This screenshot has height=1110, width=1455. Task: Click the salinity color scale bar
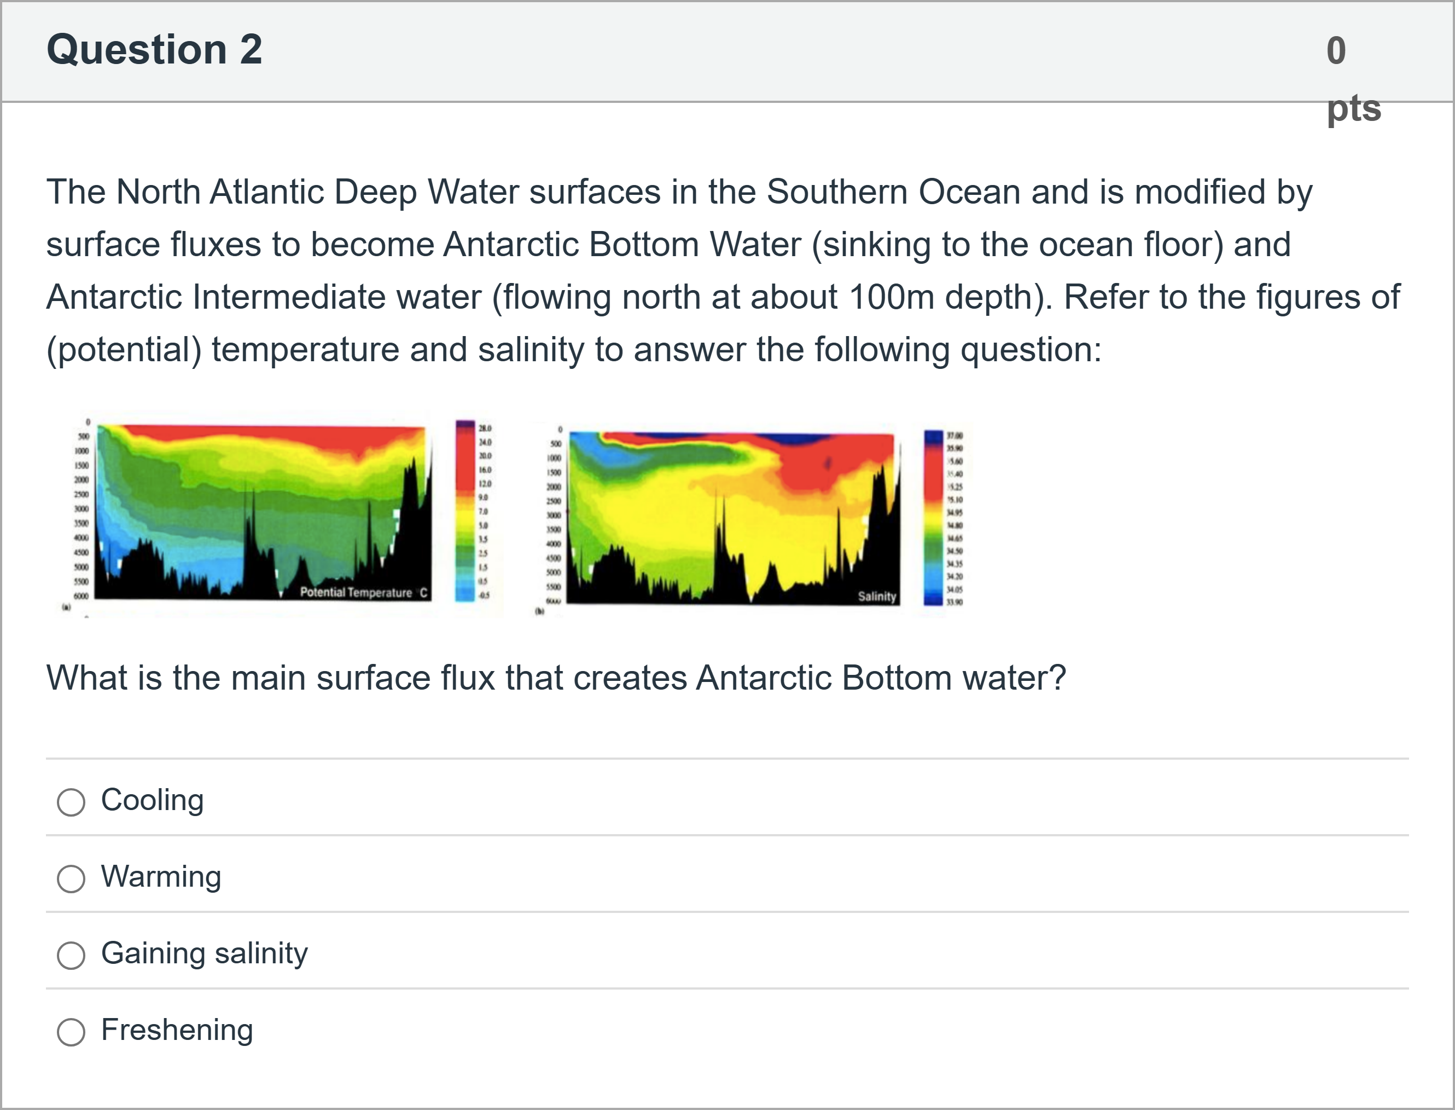coord(934,517)
